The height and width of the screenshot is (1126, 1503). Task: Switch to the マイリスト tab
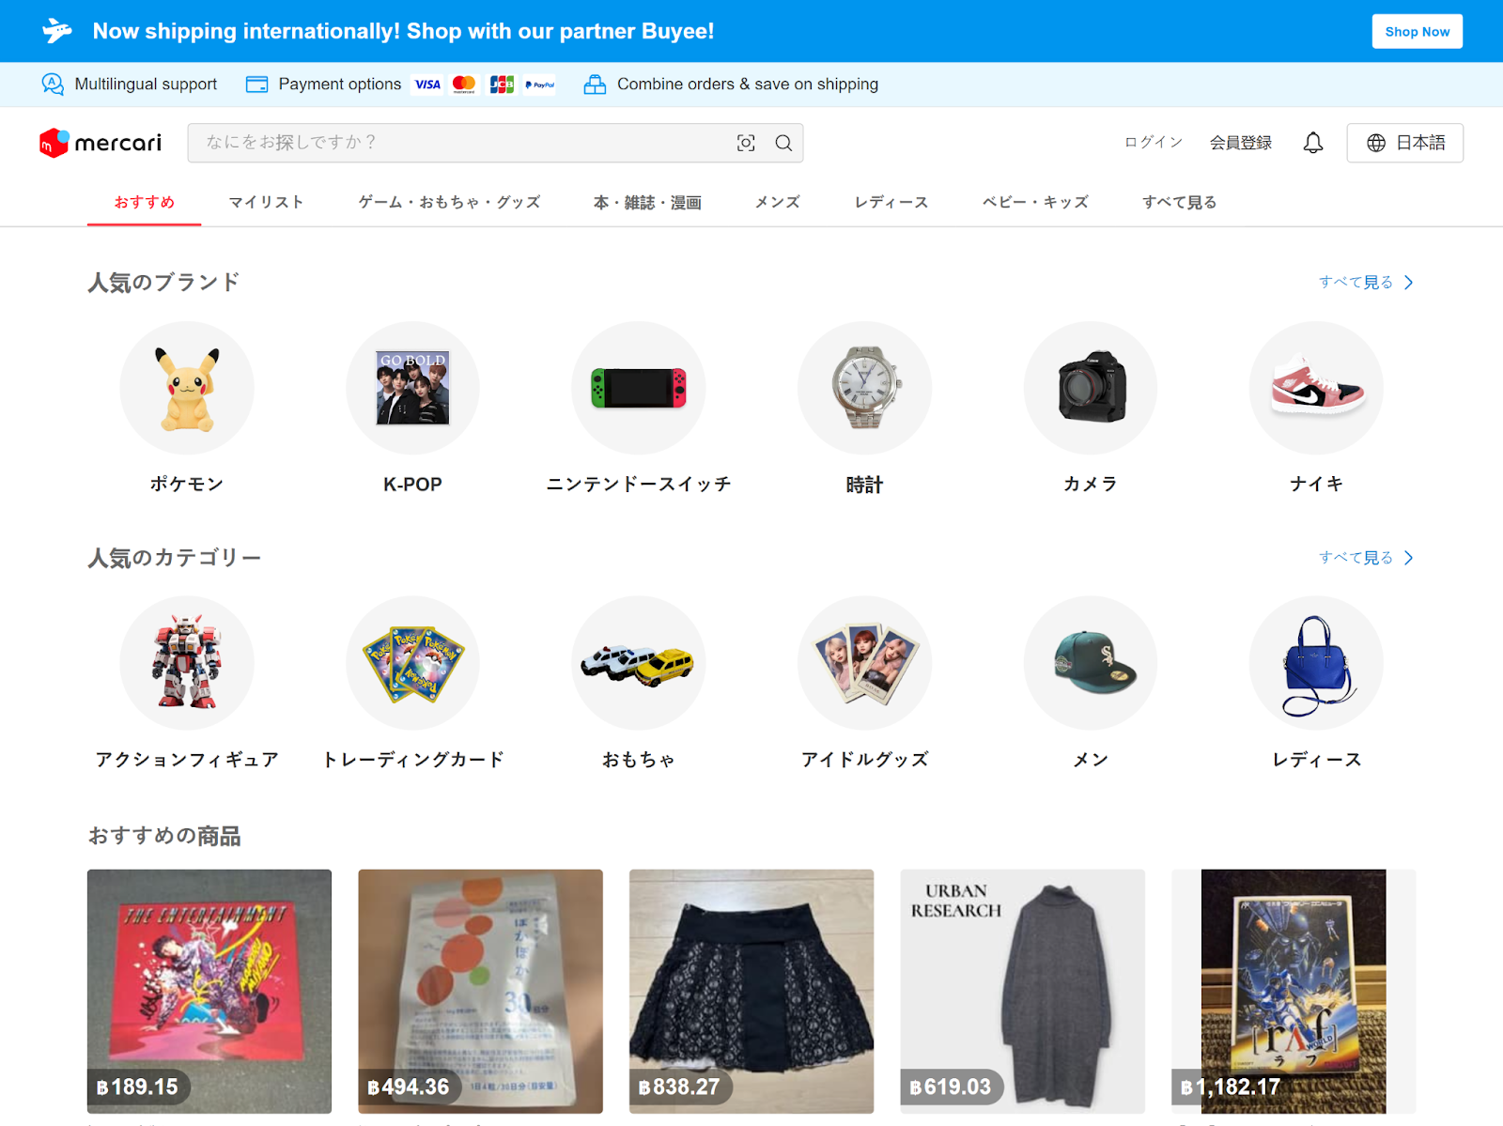[266, 202]
